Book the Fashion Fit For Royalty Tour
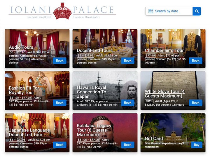This screenshot has width=210, height=160. 60,103
